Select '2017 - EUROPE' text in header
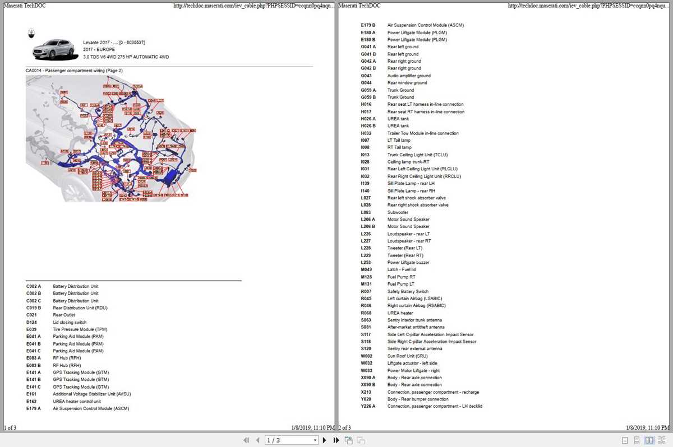 click(99, 49)
